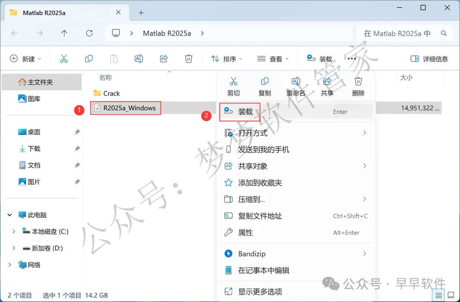460x302 pixels.
Task: Unpin 桌面 via its pin icon
Action: tap(77, 132)
